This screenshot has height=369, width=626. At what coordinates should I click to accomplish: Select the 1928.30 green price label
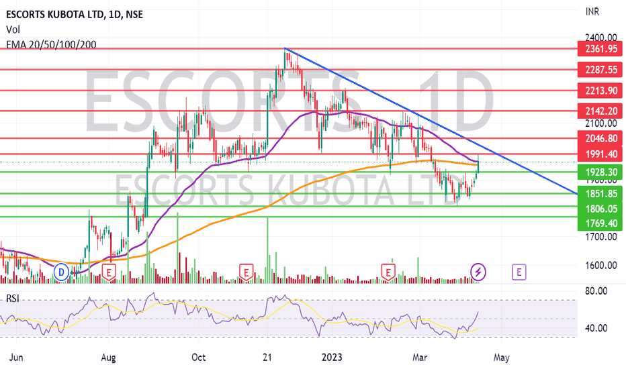click(600, 172)
